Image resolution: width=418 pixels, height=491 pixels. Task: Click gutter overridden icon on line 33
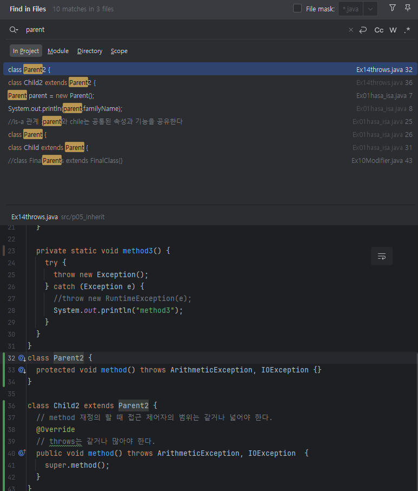coord(22,370)
